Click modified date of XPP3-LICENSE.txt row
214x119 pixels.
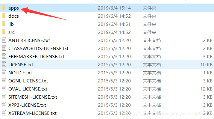click(114, 105)
